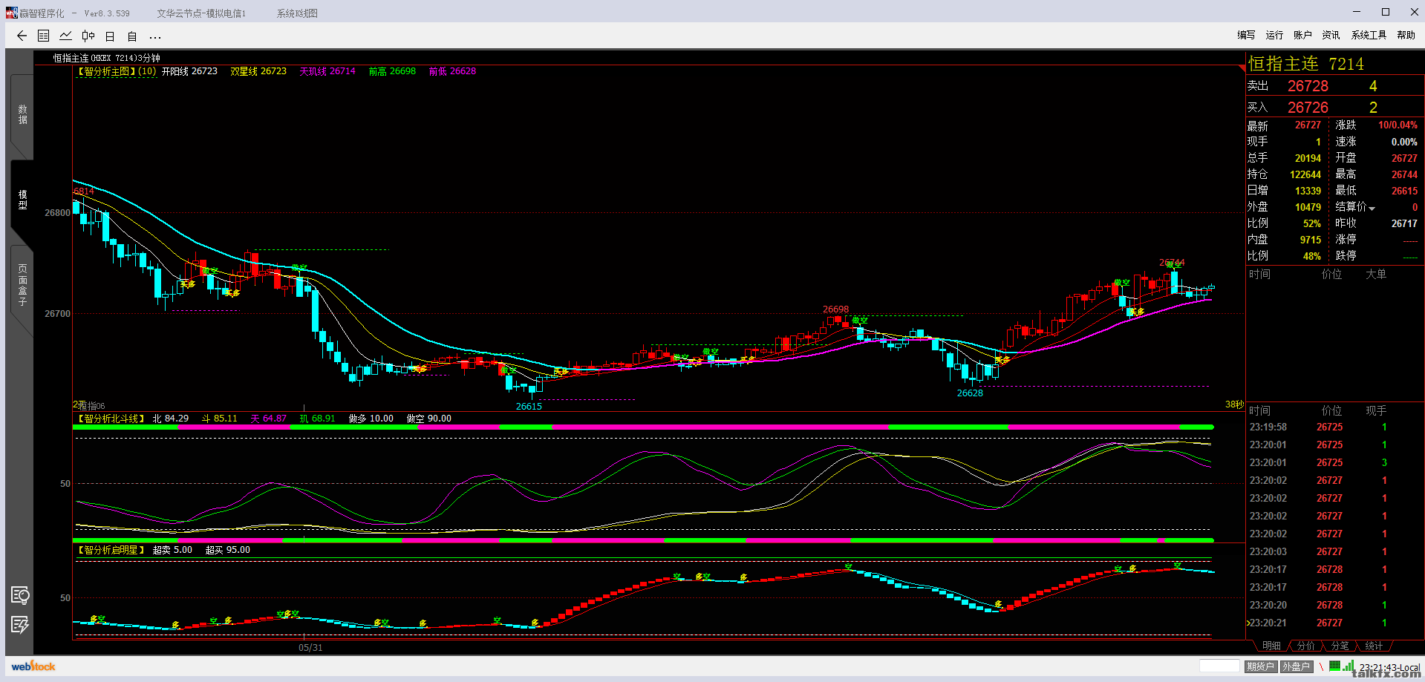Click the lower-left edit document icon
Screen dimensions: 1425x682
20,625
